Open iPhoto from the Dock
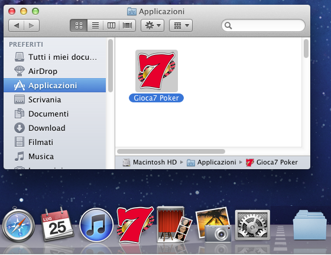 (x=213, y=225)
